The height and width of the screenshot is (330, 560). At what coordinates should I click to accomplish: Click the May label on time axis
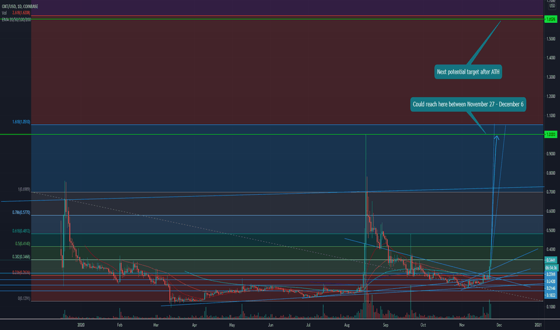[232, 325]
